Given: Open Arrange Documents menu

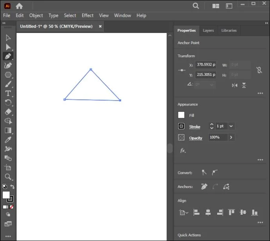Looking at the screenshot, I should 216,6.
